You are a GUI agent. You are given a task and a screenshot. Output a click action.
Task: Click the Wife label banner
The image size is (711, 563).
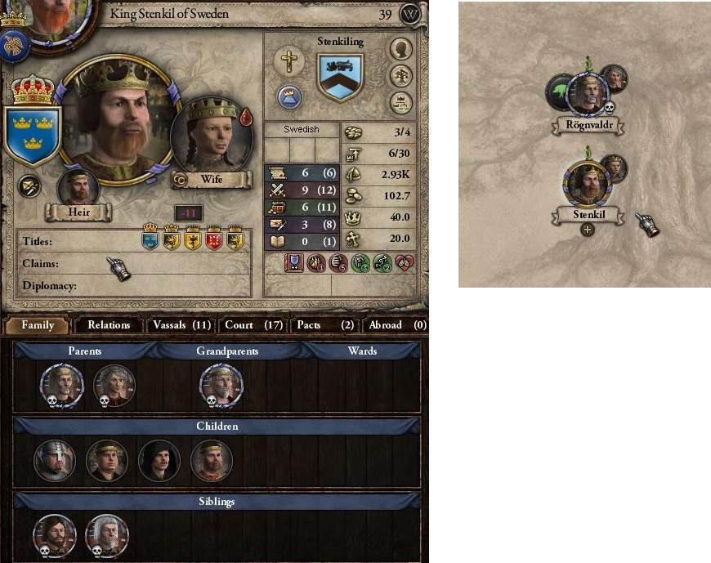pos(212,180)
